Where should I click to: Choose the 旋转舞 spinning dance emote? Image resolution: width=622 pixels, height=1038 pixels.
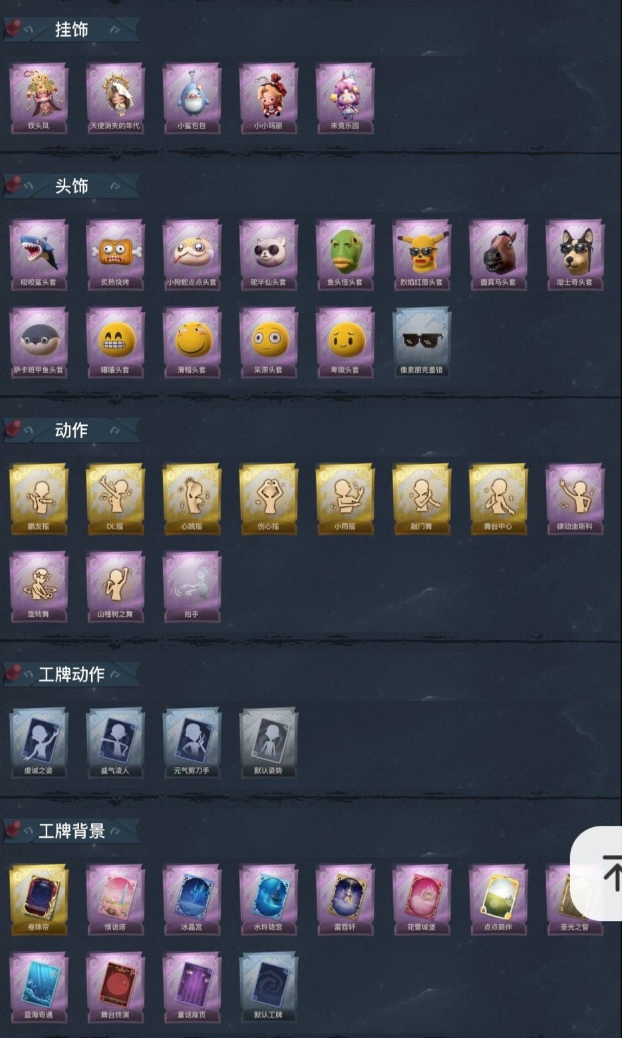39,587
